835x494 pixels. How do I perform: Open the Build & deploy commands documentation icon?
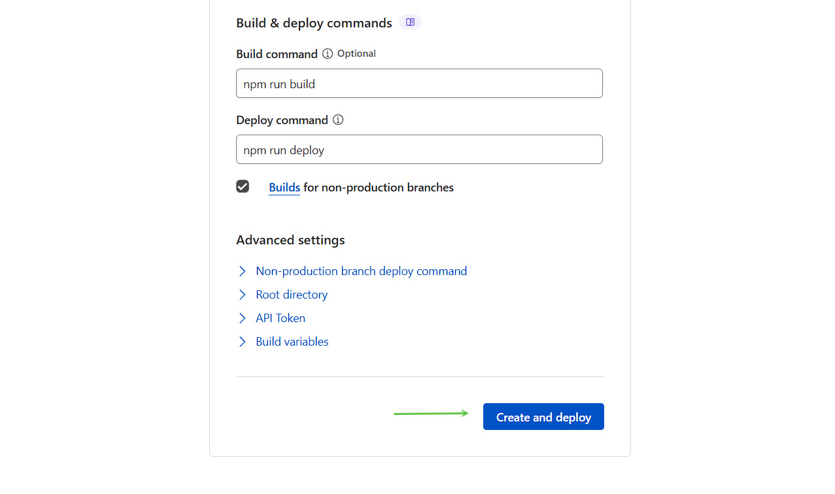tap(410, 22)
